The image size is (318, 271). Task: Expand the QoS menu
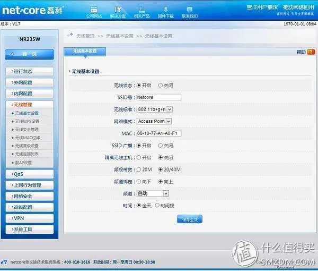pos(30,174)
